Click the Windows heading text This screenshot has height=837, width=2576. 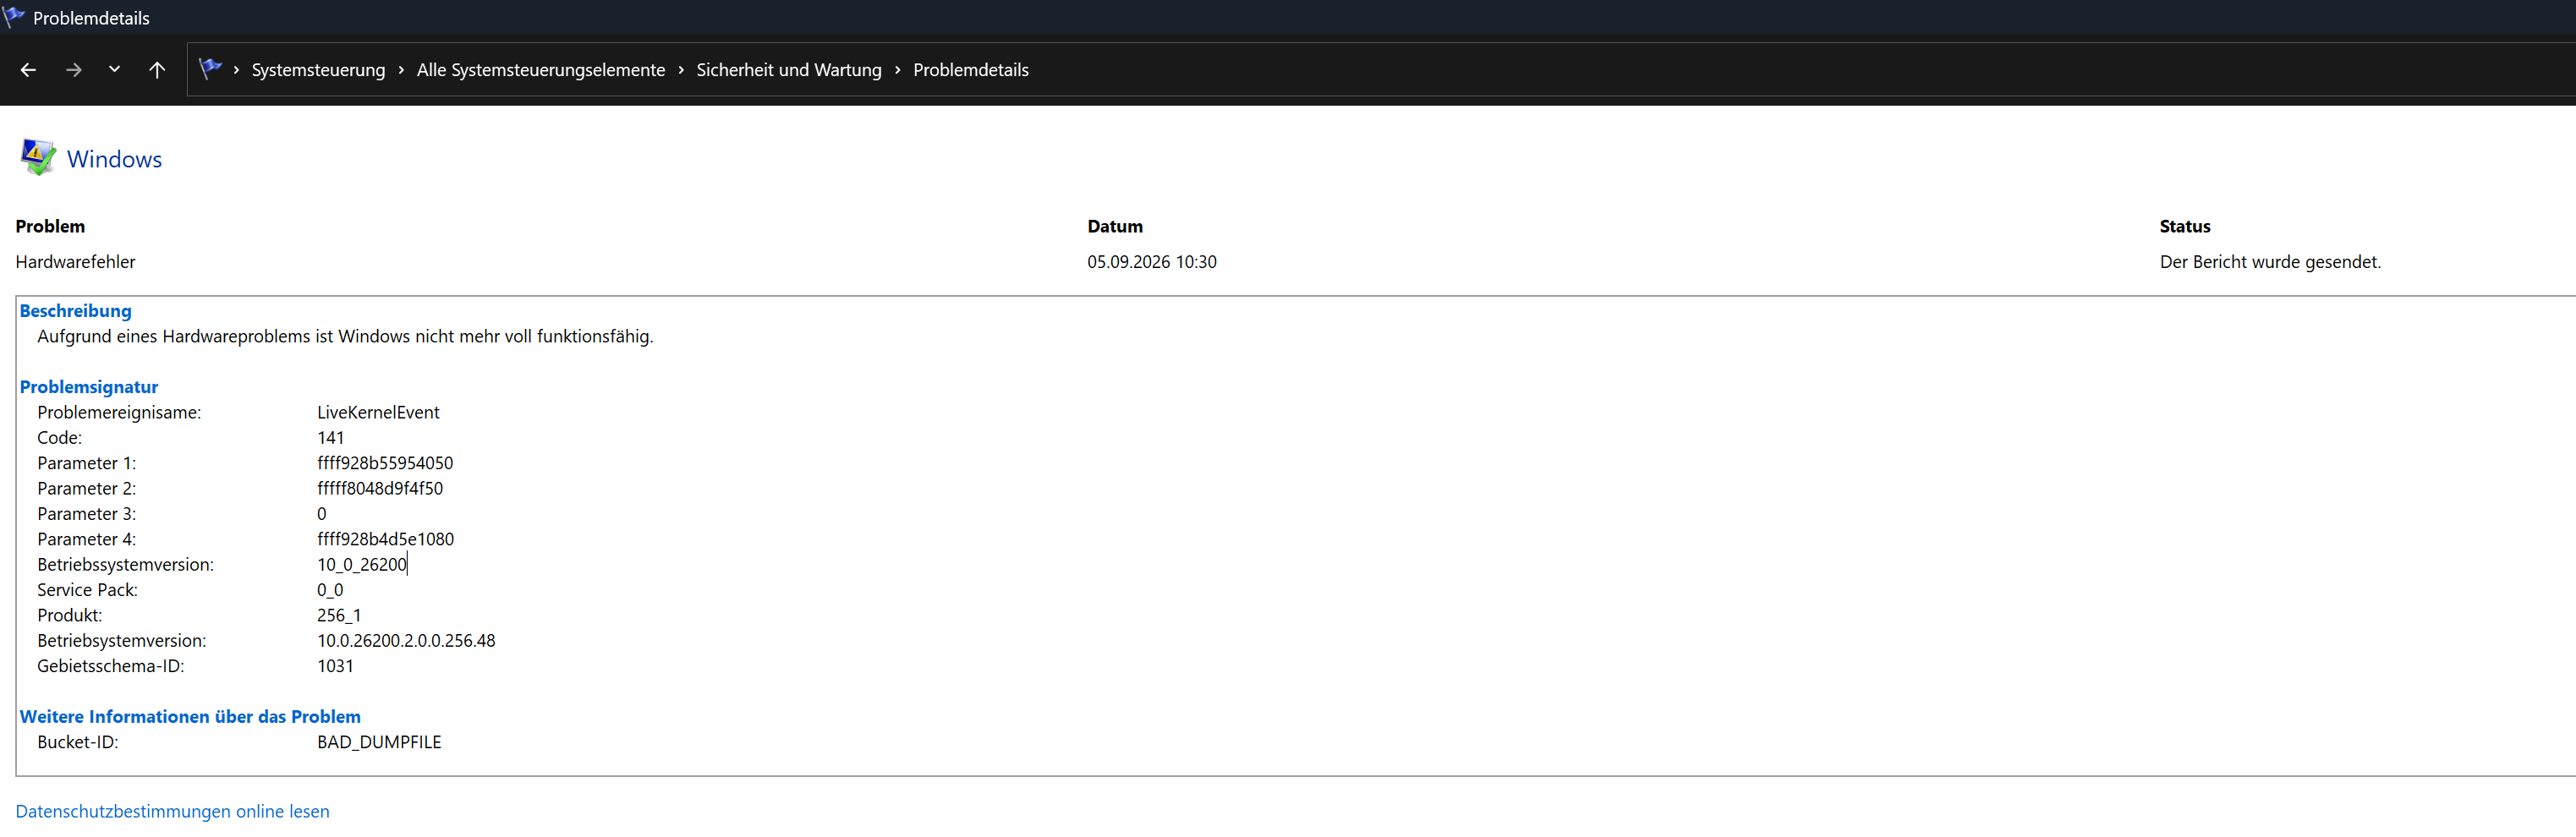114,159
